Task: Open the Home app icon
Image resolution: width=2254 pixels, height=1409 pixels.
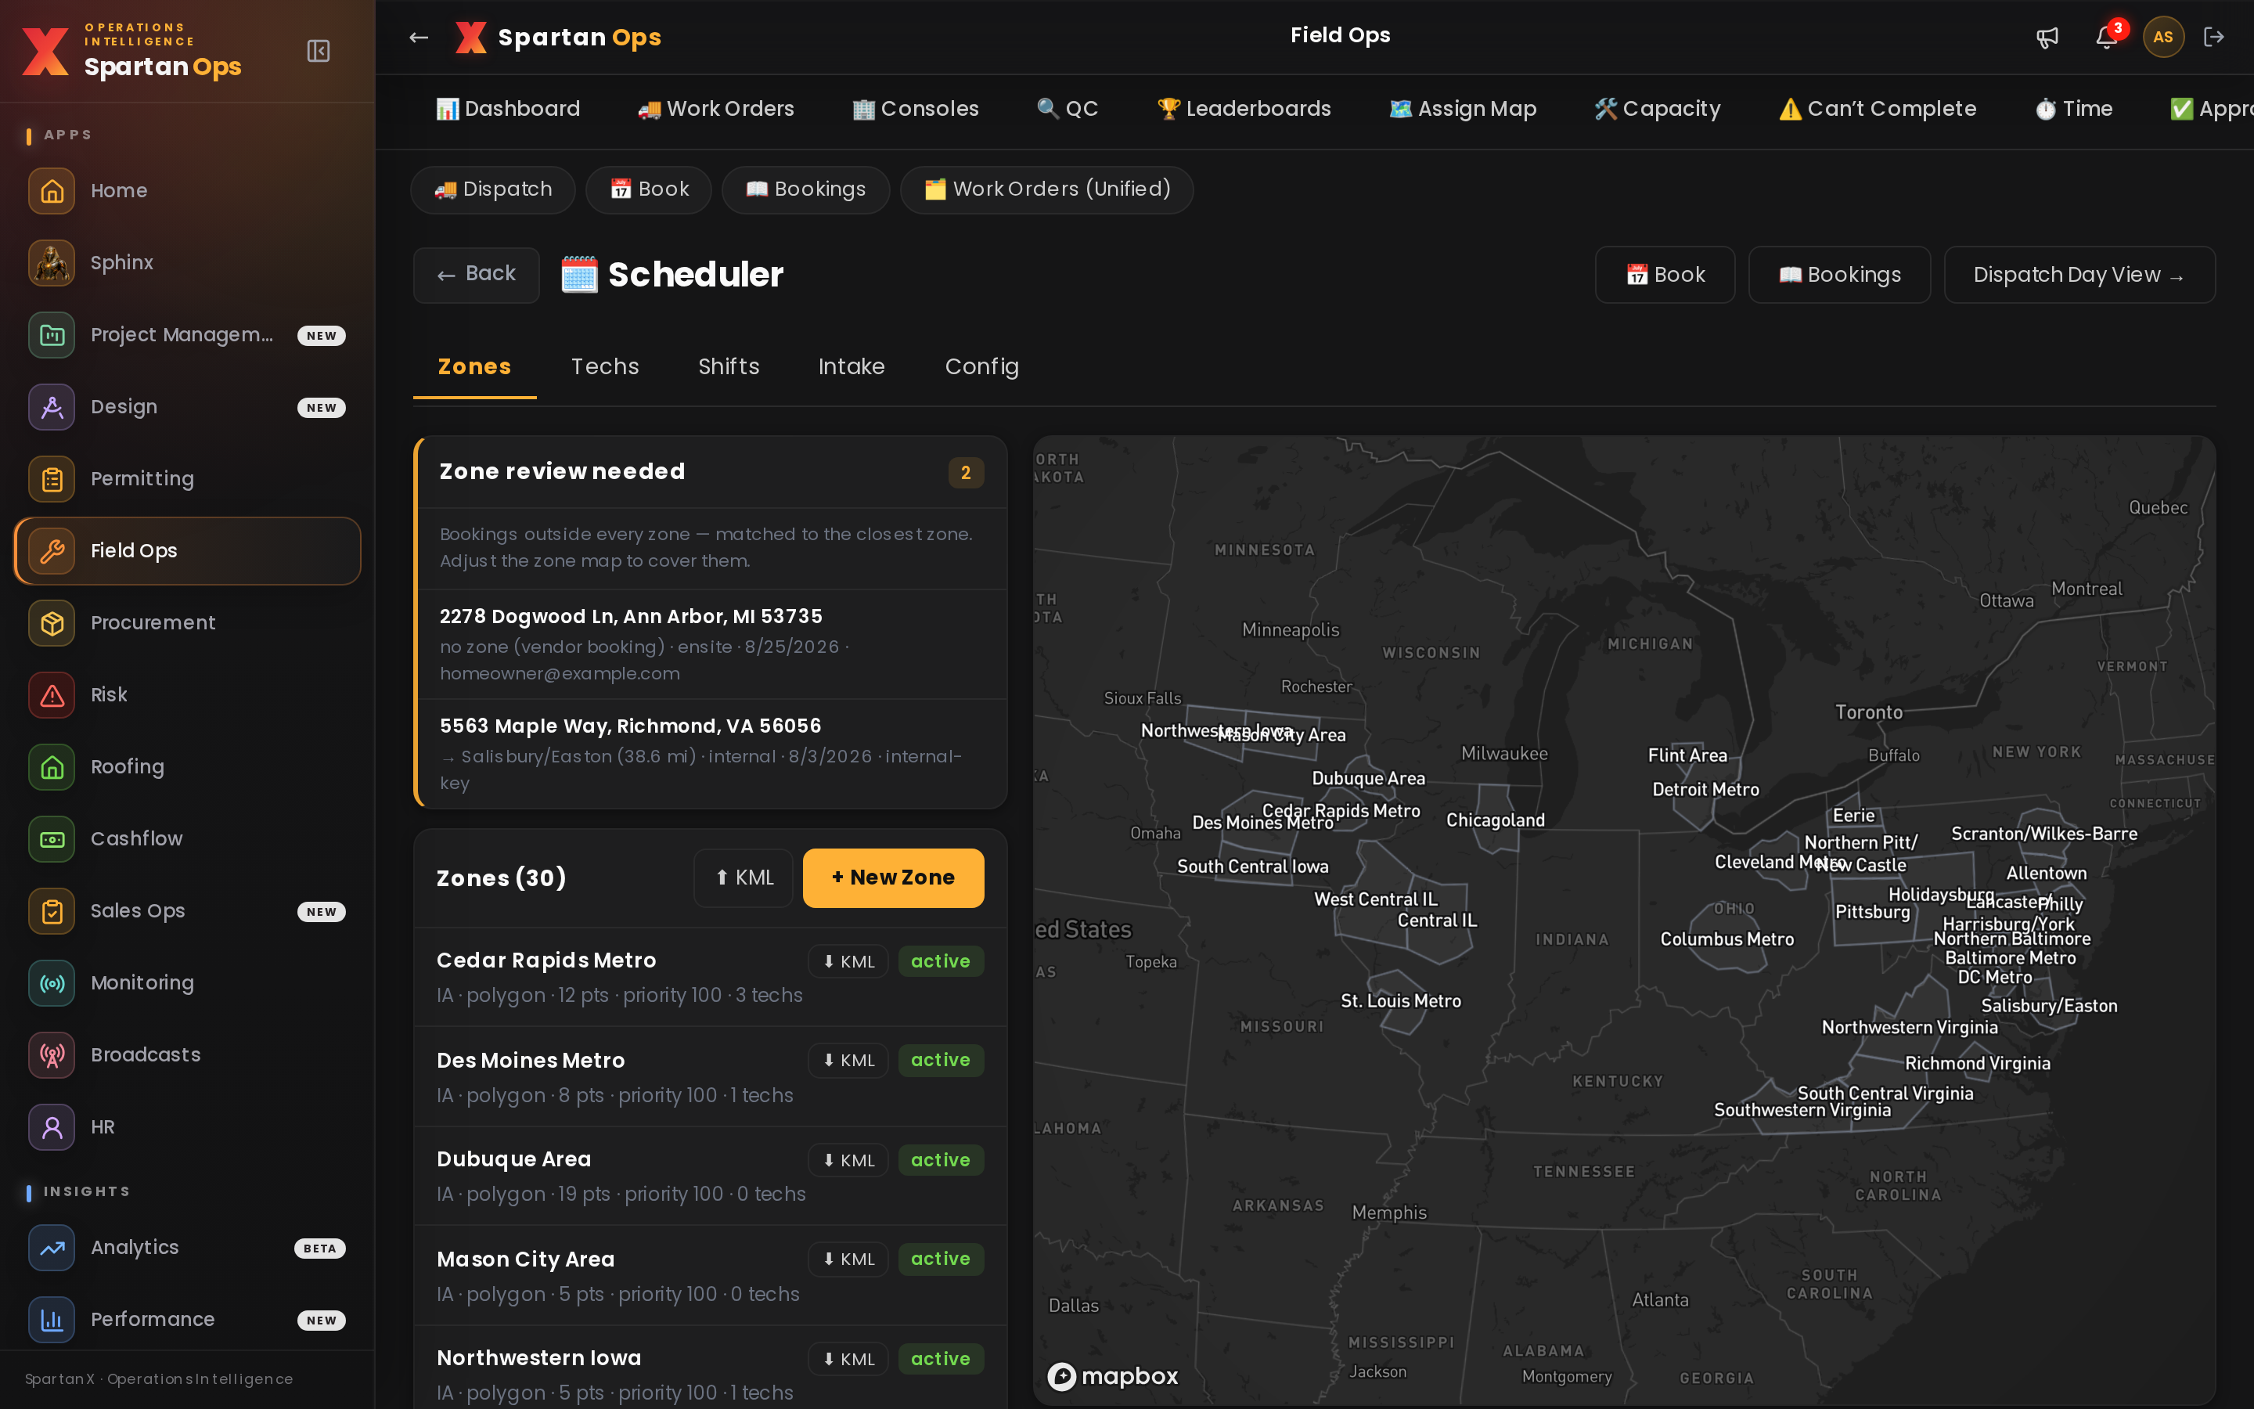Action: (x=52, y=191)
